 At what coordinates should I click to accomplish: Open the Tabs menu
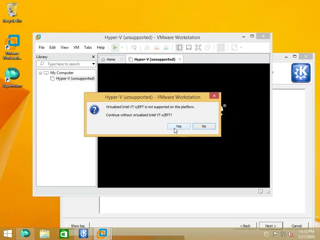coord(88,47)
